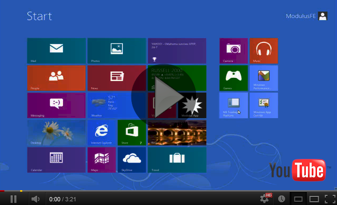Switch to the large player size
Viewport: 337px width, 205px height.
314,199
